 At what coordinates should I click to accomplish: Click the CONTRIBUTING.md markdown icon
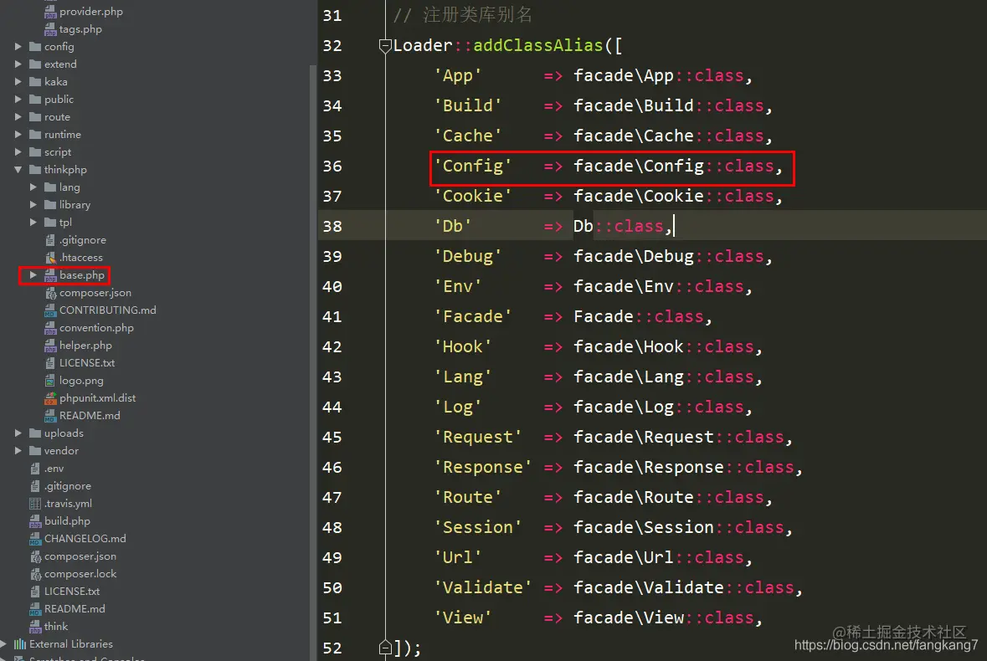(50, 310)
